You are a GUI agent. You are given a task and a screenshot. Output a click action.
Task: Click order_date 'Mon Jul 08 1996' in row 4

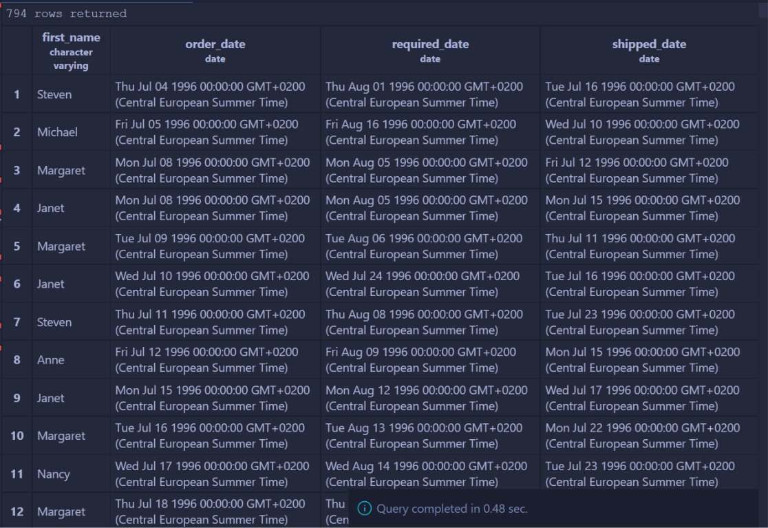click(x=215, y=208)
